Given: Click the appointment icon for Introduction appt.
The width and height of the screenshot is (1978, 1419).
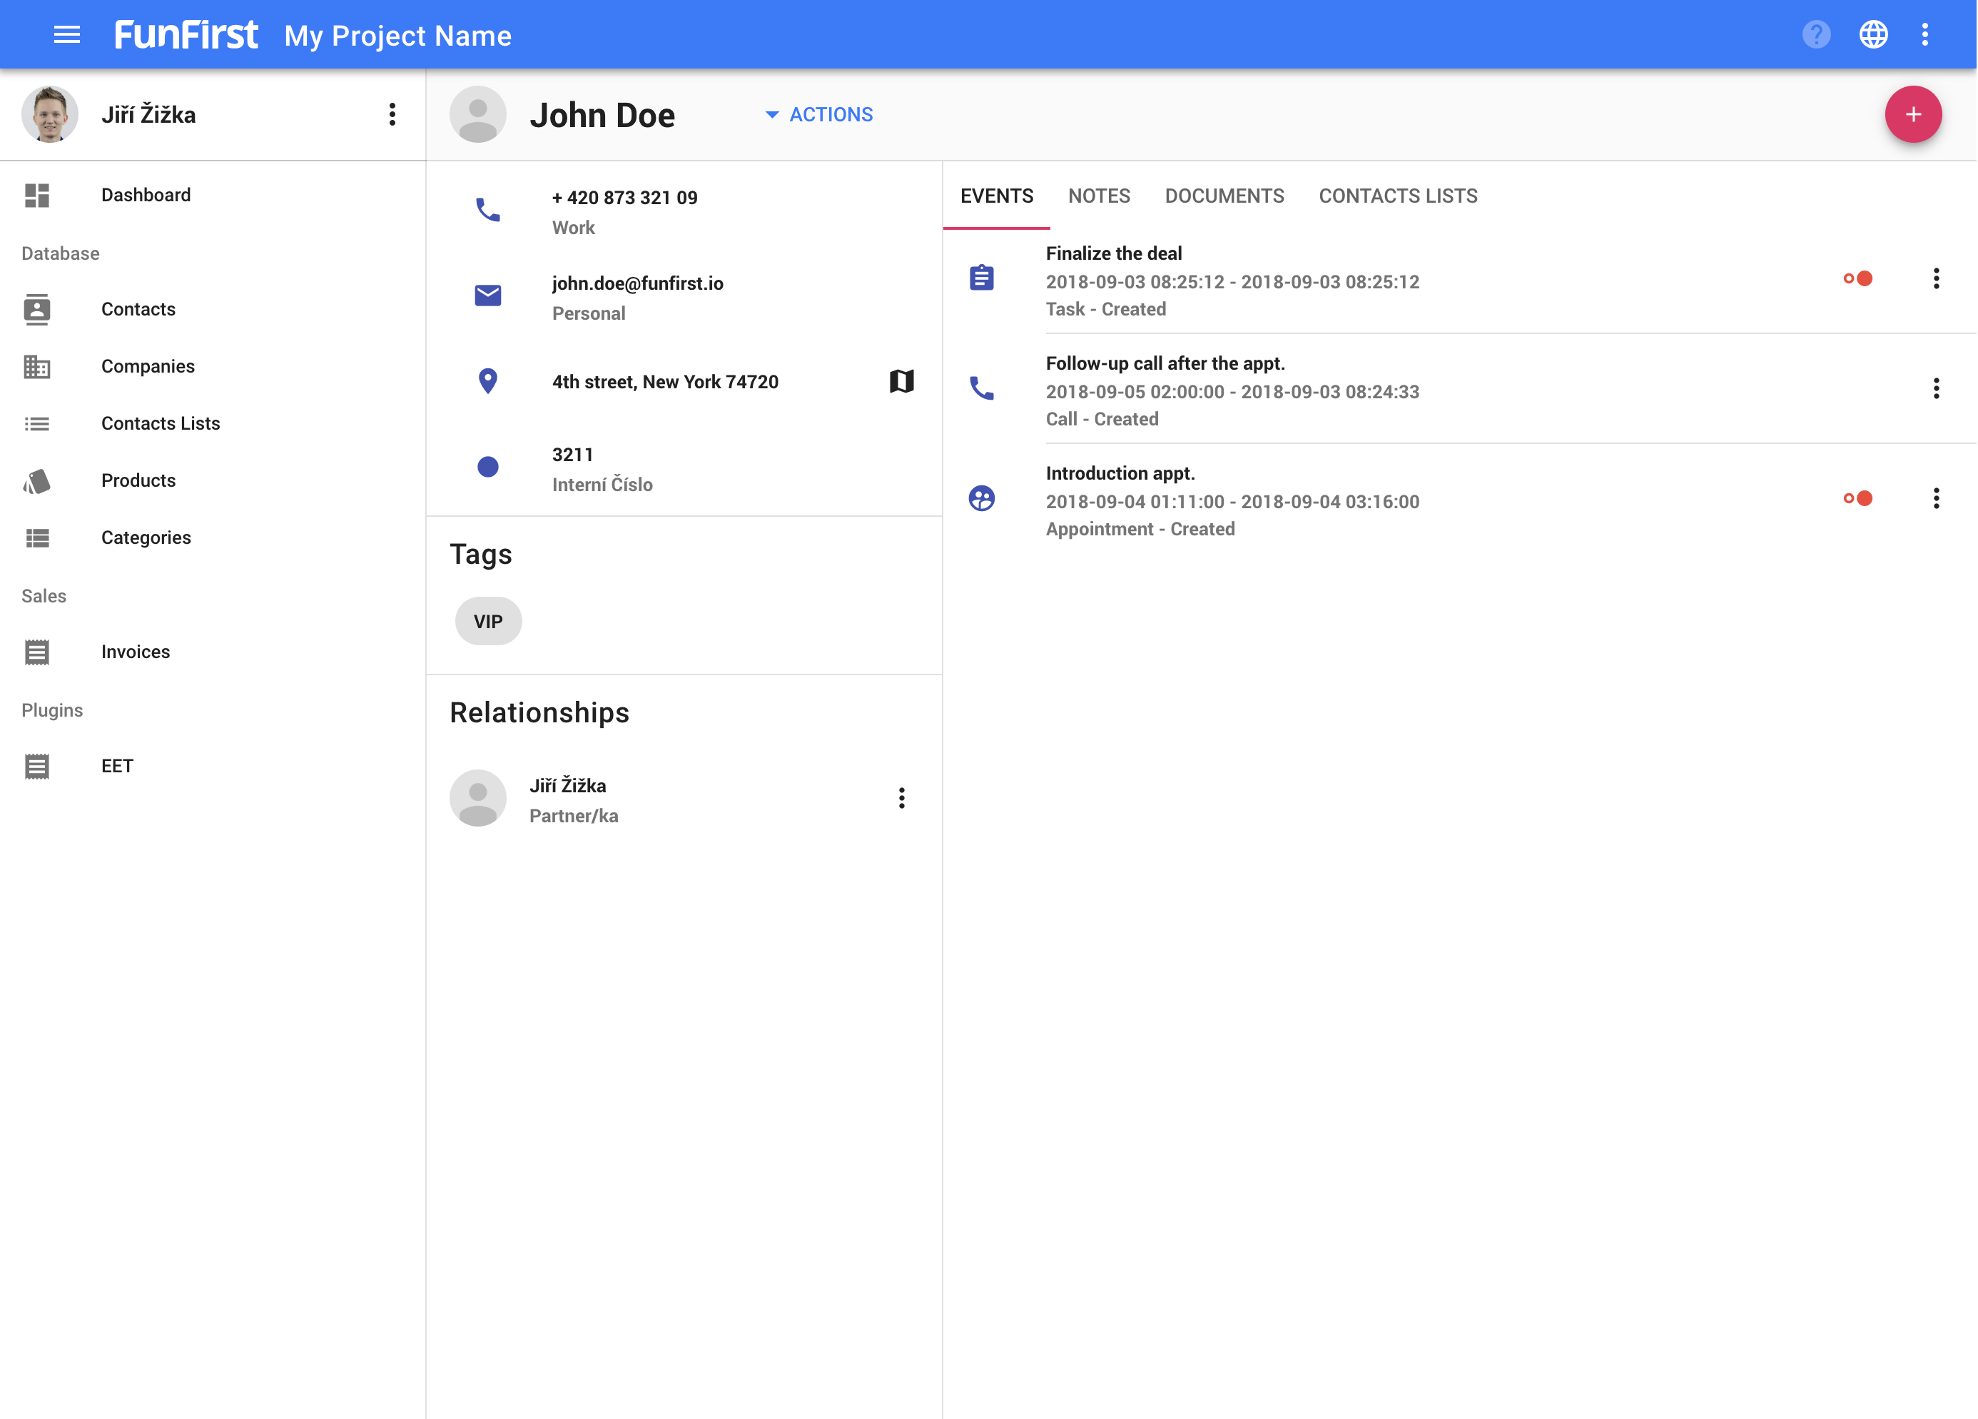Looking at the screenshot, I should click(x=981, y=498).
